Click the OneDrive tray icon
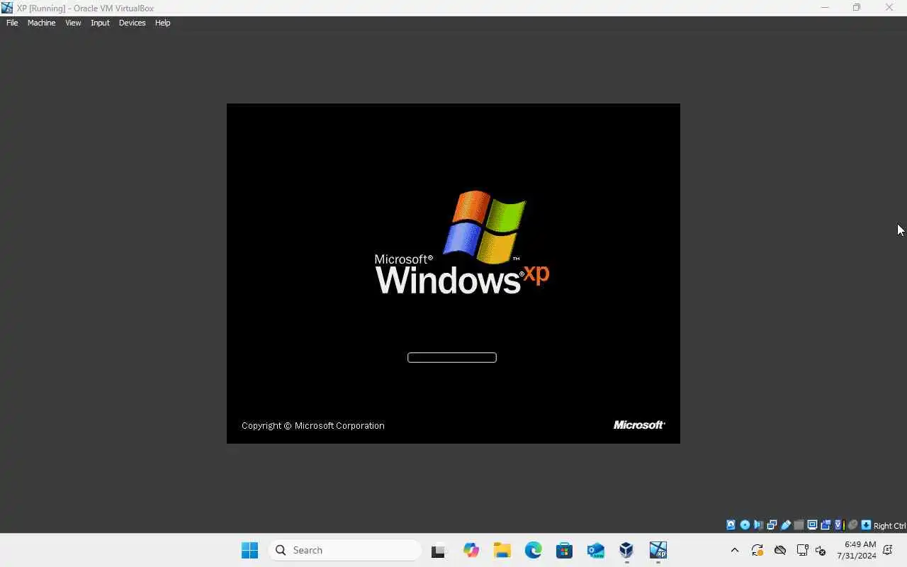This screenshot has width=907, height=567. tap(780, 550)
